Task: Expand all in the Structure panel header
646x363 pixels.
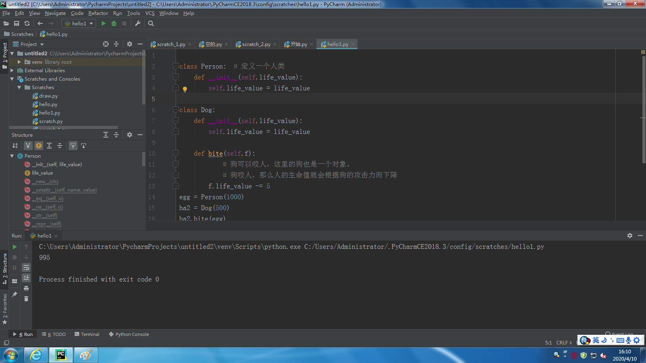Action: pos(106,135)
